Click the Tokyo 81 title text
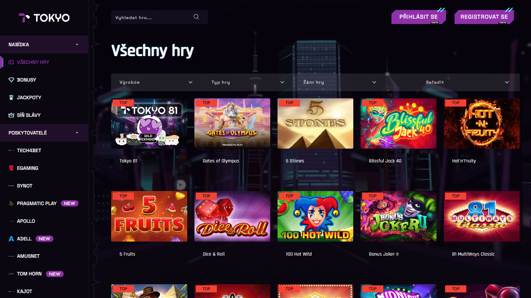Screen dimensions: 531x298 [129, 161]
